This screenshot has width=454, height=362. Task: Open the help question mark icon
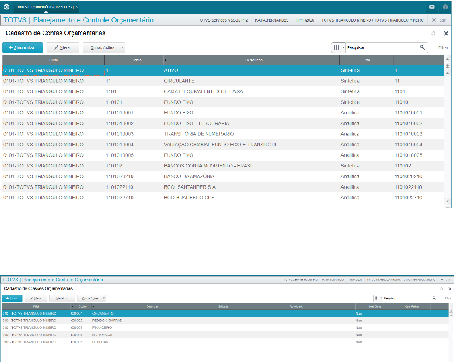pyautogui.click(x=445, y=7)
